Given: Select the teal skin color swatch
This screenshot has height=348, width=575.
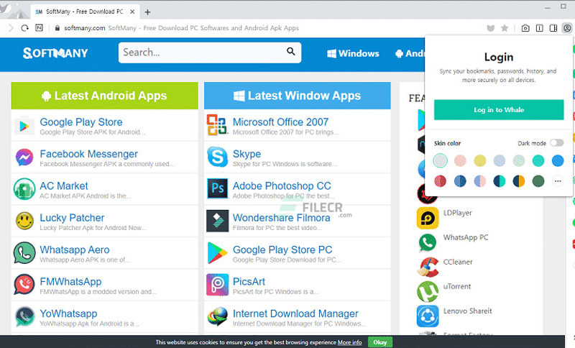Looking at the screenshot, I should (538, 160).
